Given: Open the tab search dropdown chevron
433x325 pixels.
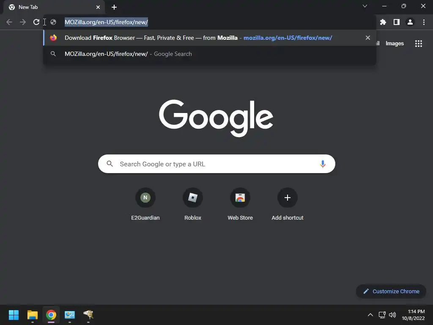Looking at the screenshot, I should (365, 6).
